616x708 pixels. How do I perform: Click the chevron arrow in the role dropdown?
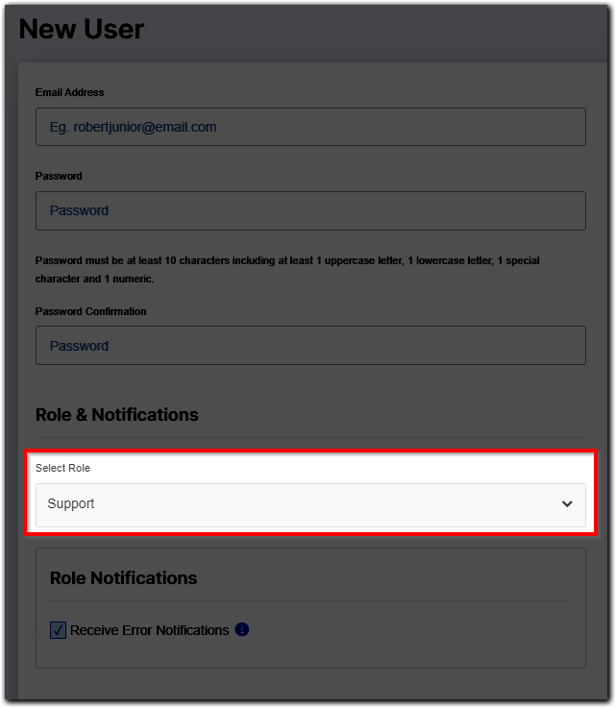point(567,504)
